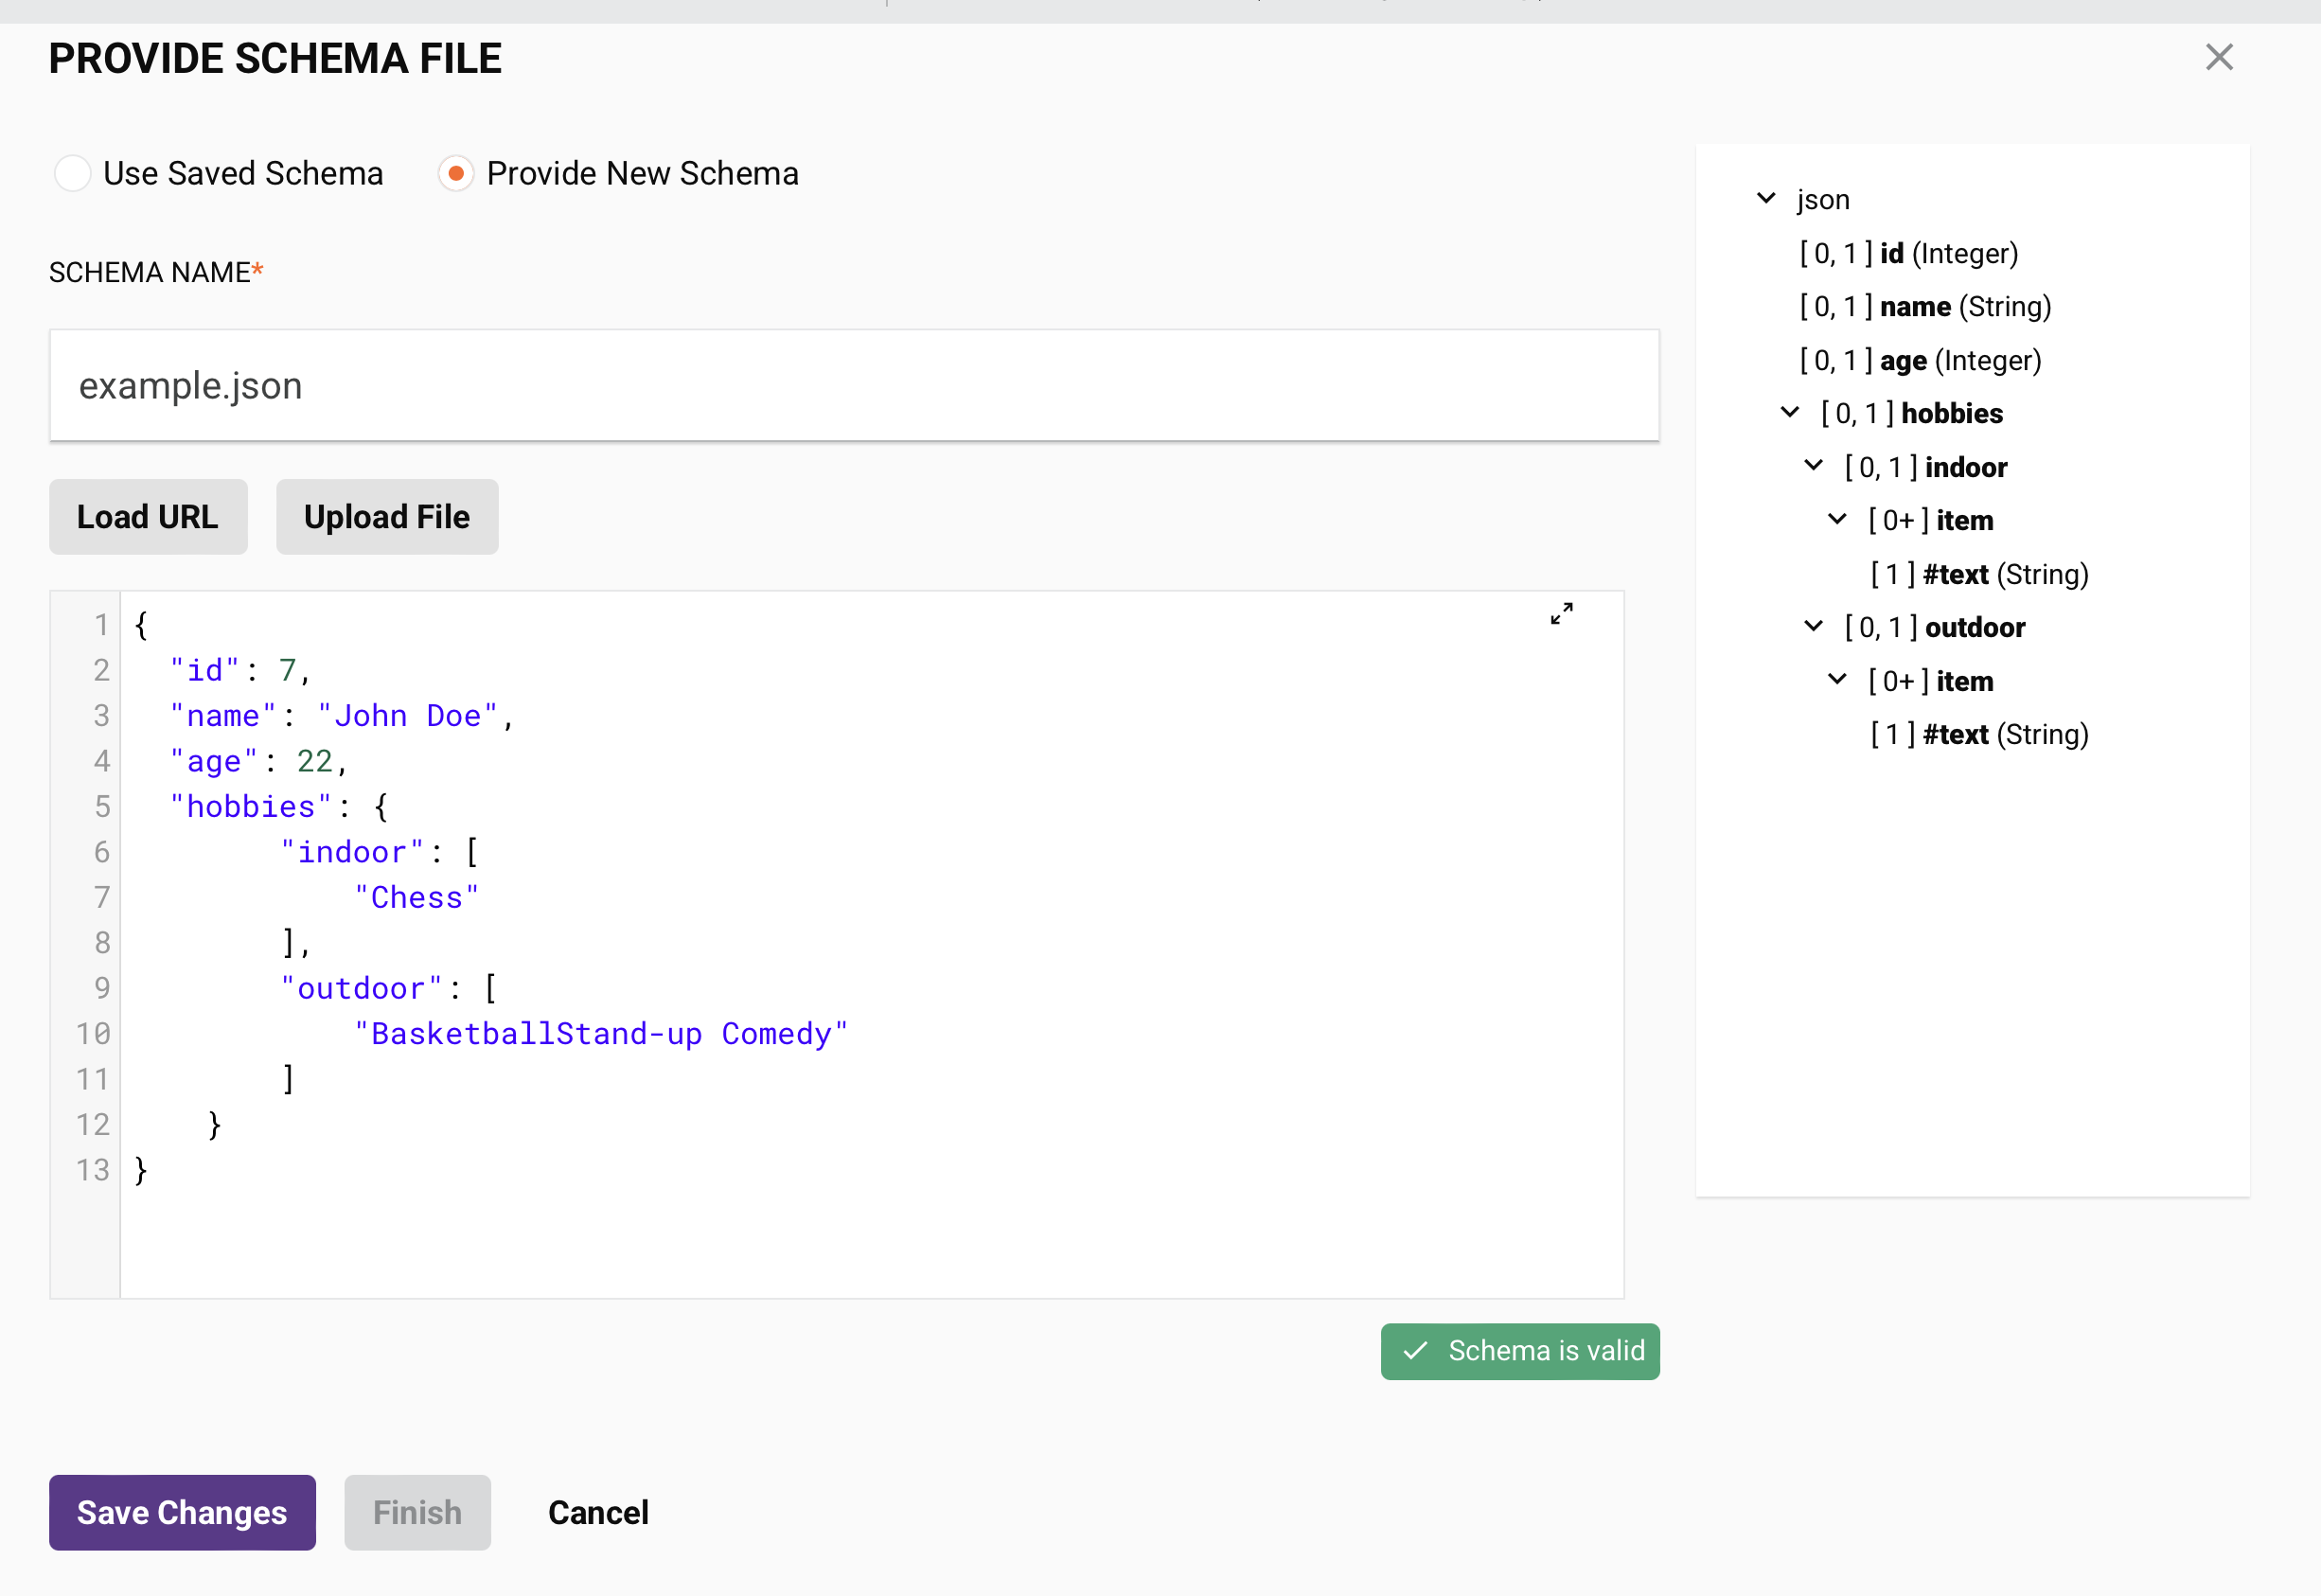Viewport: 2321px width, 1596px height.
Task: Click the Schema is valid badge
Action: tap(1519, 1351)
